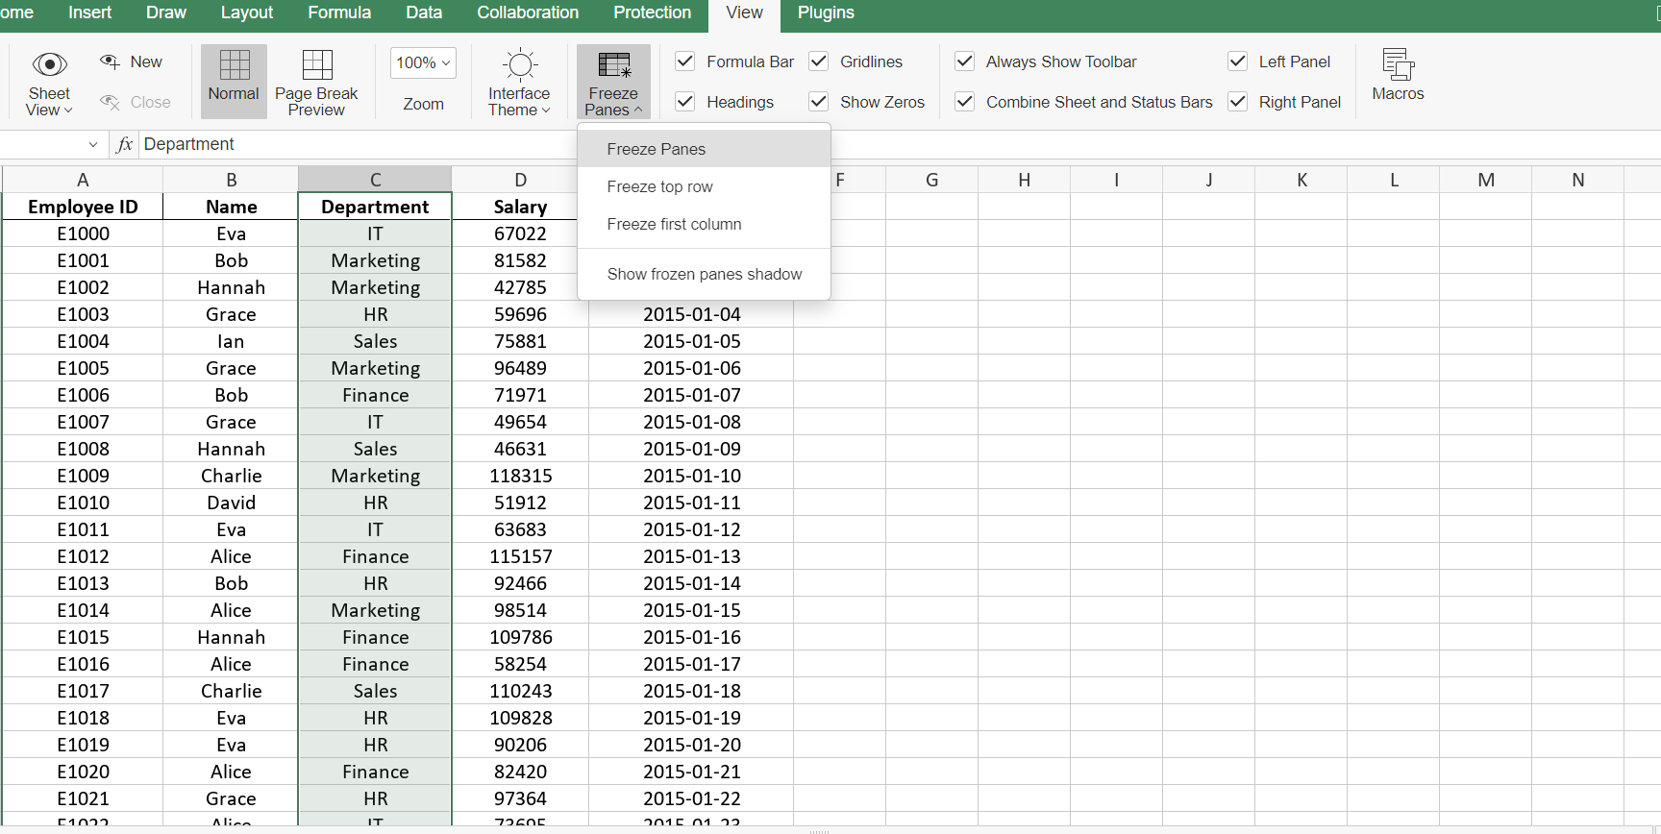
Task: Open the Macros icon
Action: pos(1398,64)
